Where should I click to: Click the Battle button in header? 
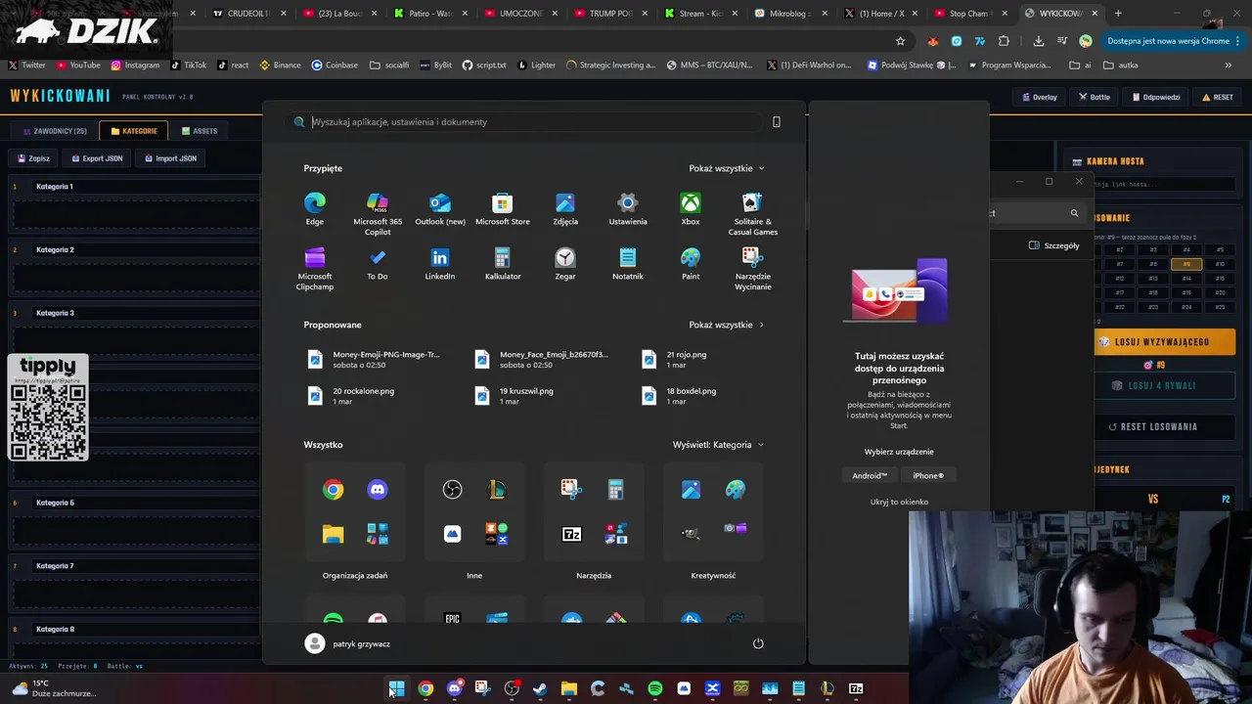[1095, 98]
